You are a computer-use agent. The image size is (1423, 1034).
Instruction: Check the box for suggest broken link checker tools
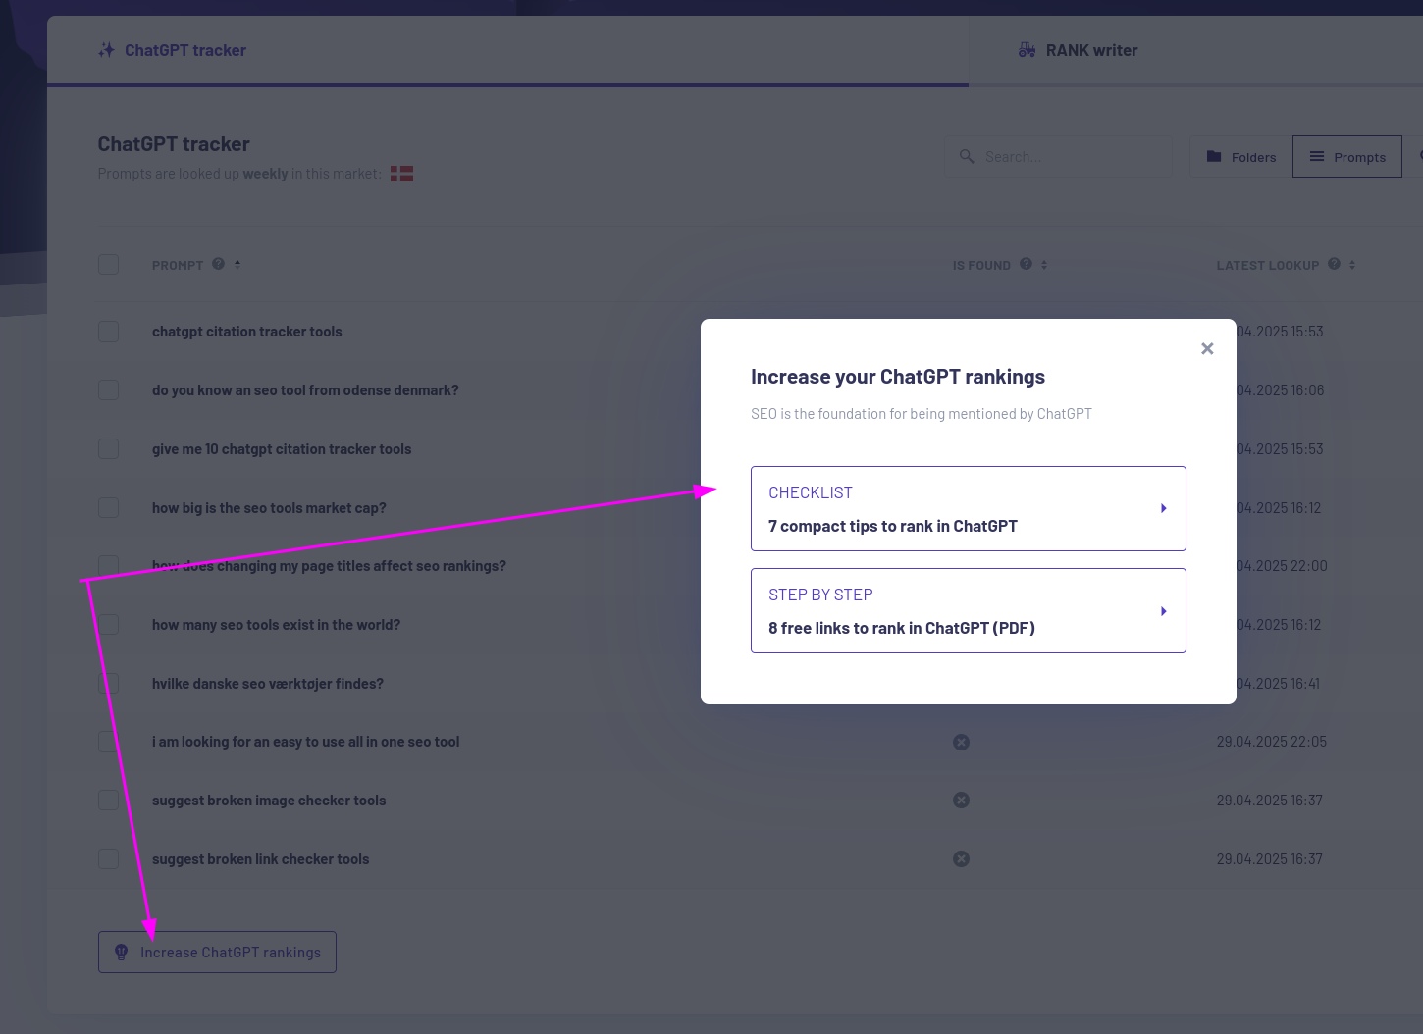pos(108,859)
